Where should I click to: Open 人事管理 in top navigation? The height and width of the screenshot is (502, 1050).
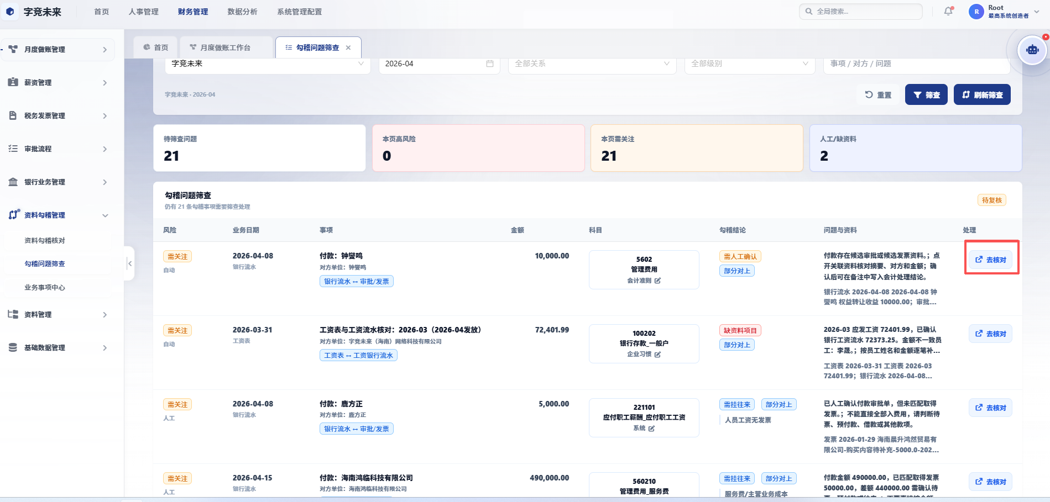pos(144,12)
